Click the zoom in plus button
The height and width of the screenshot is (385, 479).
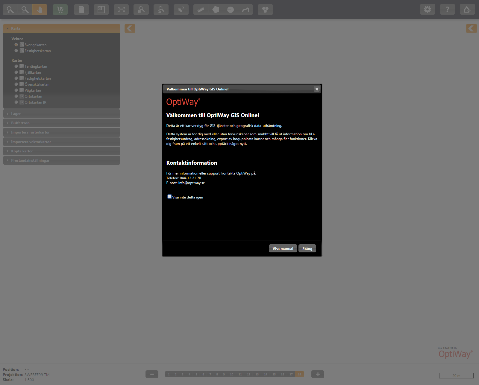click(318, 374)
